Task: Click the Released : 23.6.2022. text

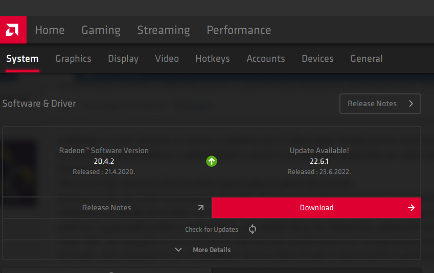Action: coord(319,171)
